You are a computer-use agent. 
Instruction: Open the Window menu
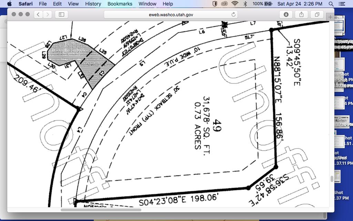coord(148,3)
